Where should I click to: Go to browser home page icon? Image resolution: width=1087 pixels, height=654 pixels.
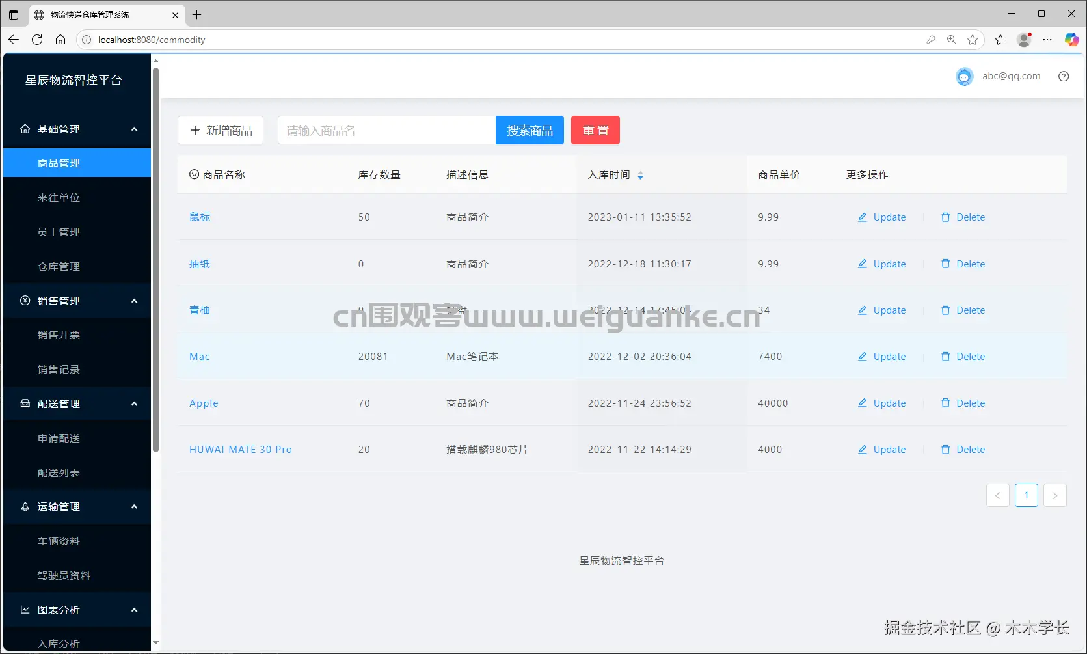60,40
